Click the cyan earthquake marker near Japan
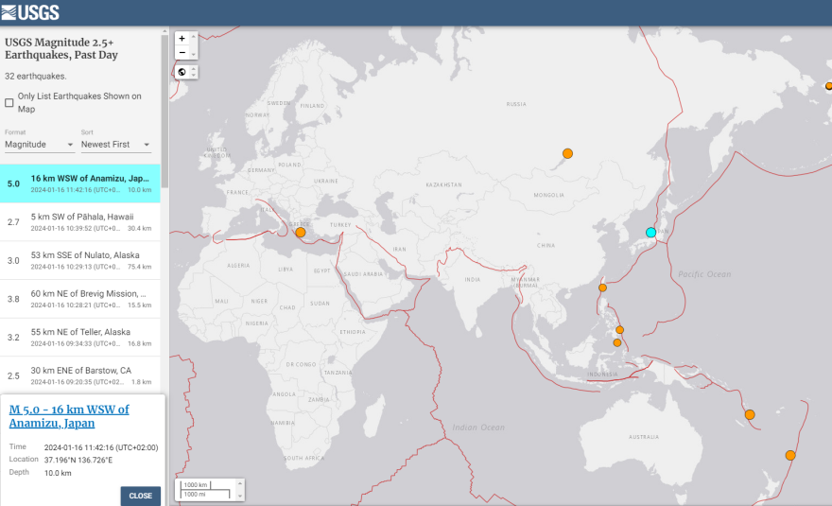 650,232
